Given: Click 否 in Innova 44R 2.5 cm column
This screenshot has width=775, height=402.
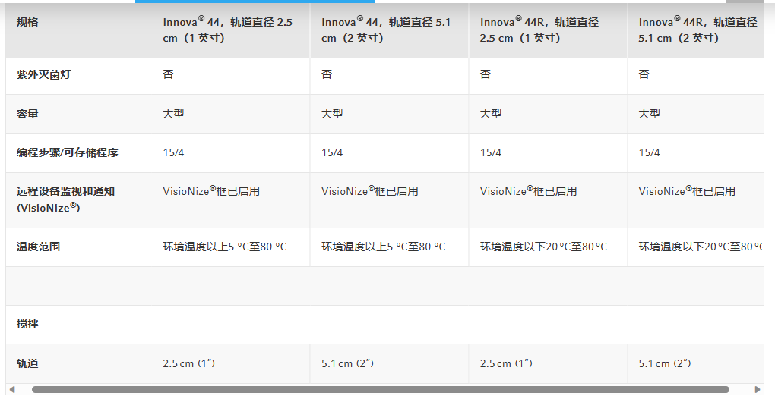Looking at the screenshot, I should click(x=486, y=74).
